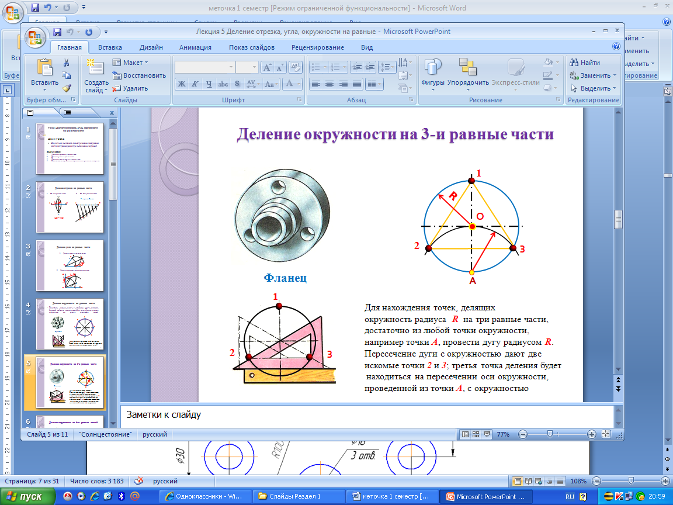Click the Восстановить reset button
The height and width of the screenshot is (505, 673).
[x=139, y=75]
